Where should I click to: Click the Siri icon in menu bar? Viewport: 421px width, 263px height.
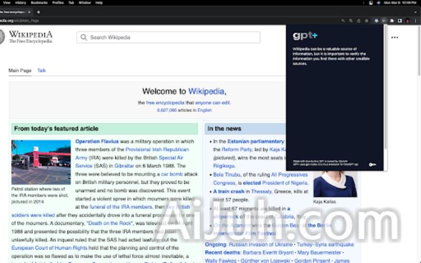(378, 3)
